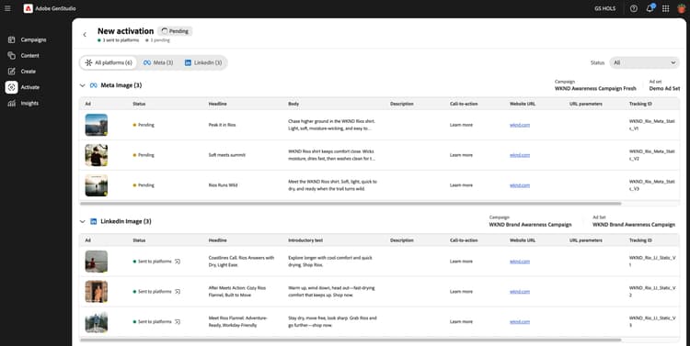Open the app switcher grid
This screenshot has width=690, height=346.
tap(666, 8)
